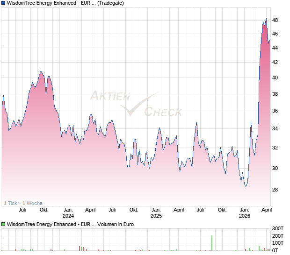This screenshot has width=290, height=255.
Task: Select the Jan. 2025 label on time axis
Action: point(156,213)
